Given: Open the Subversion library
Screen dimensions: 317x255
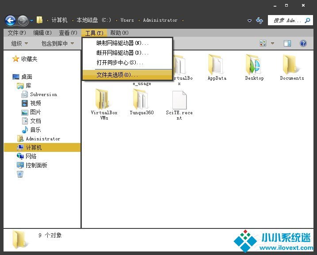Looking at the screenshot, I should coord(39,94).
